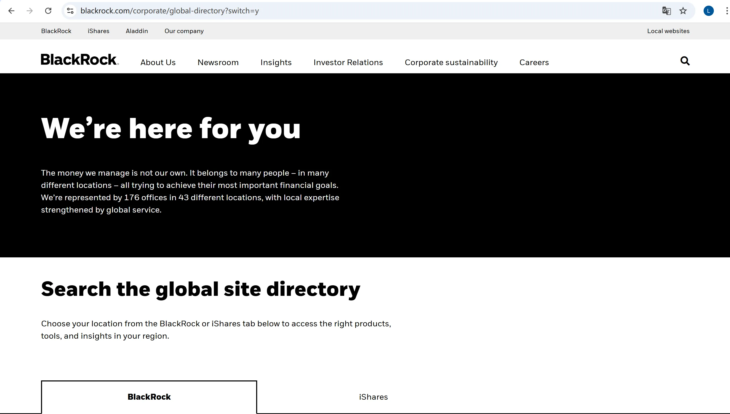The image size is (730, 414).
Task: Reload the page with refresh icon
Action: [48, 11]
